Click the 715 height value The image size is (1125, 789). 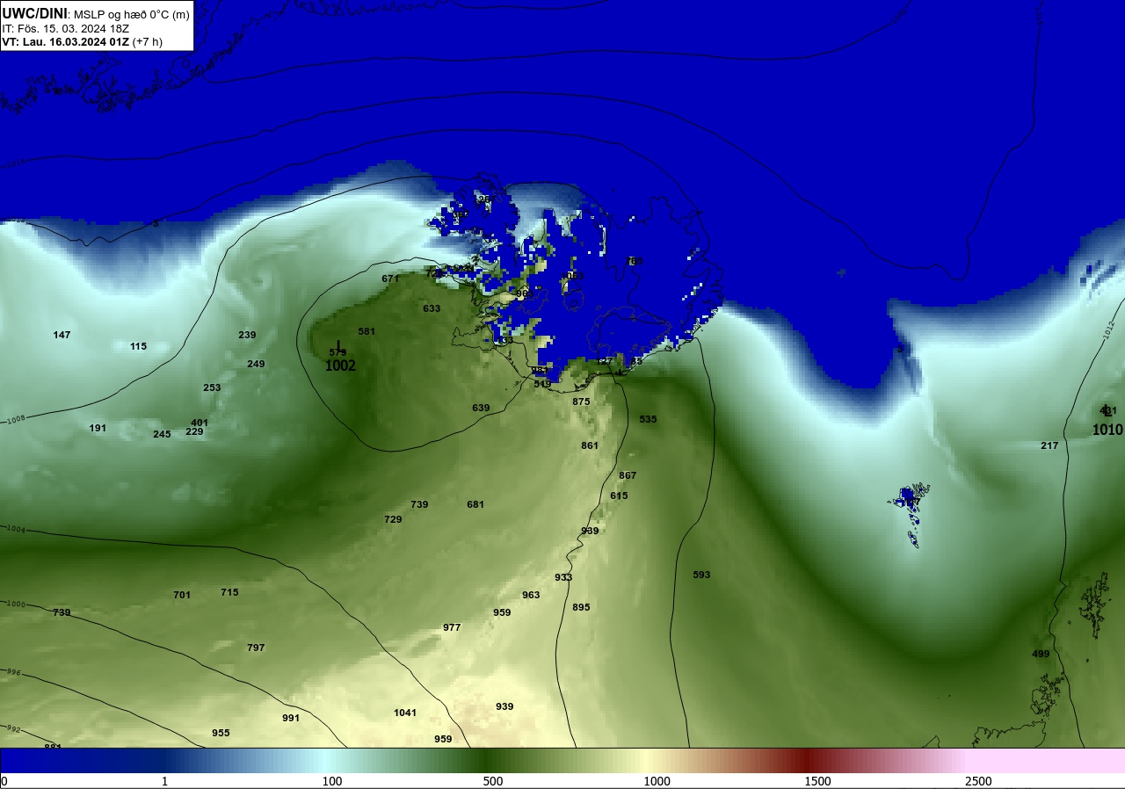point(229,592)
